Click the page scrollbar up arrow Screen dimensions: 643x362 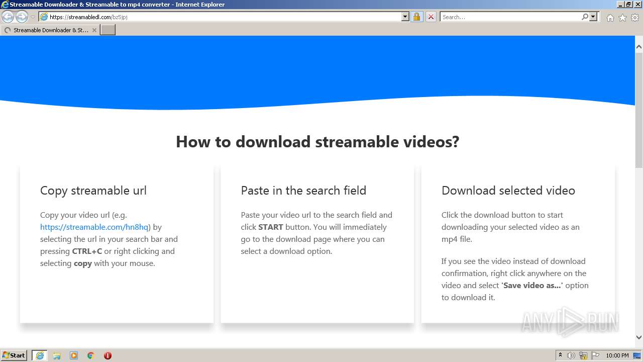coord(639,47)
